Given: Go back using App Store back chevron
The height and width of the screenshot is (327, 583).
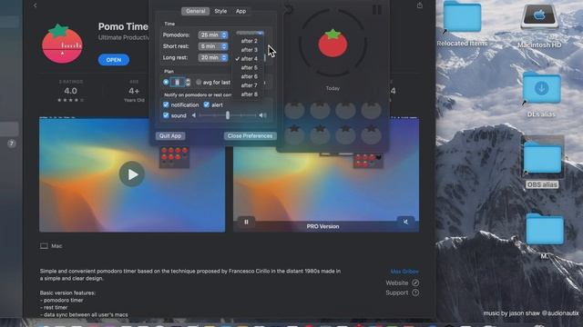Looking at the screenshot, I should point(35,5).
